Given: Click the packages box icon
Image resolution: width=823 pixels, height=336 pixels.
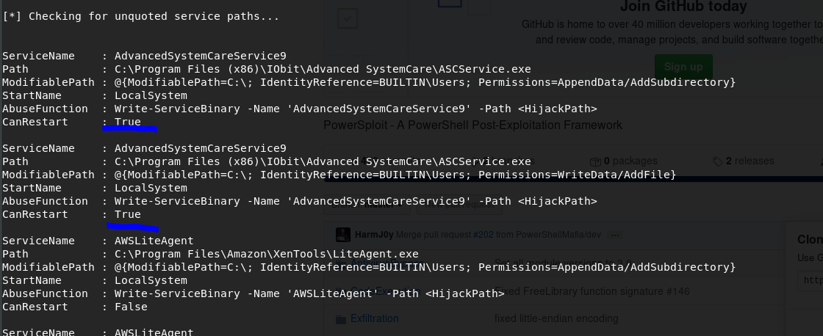Looking at the screenshot, I should click(596, 161).
